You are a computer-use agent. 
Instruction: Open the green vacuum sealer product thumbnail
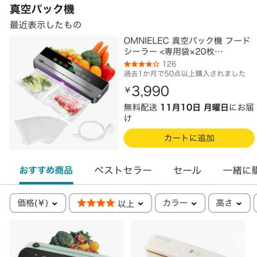pos(67,238)
